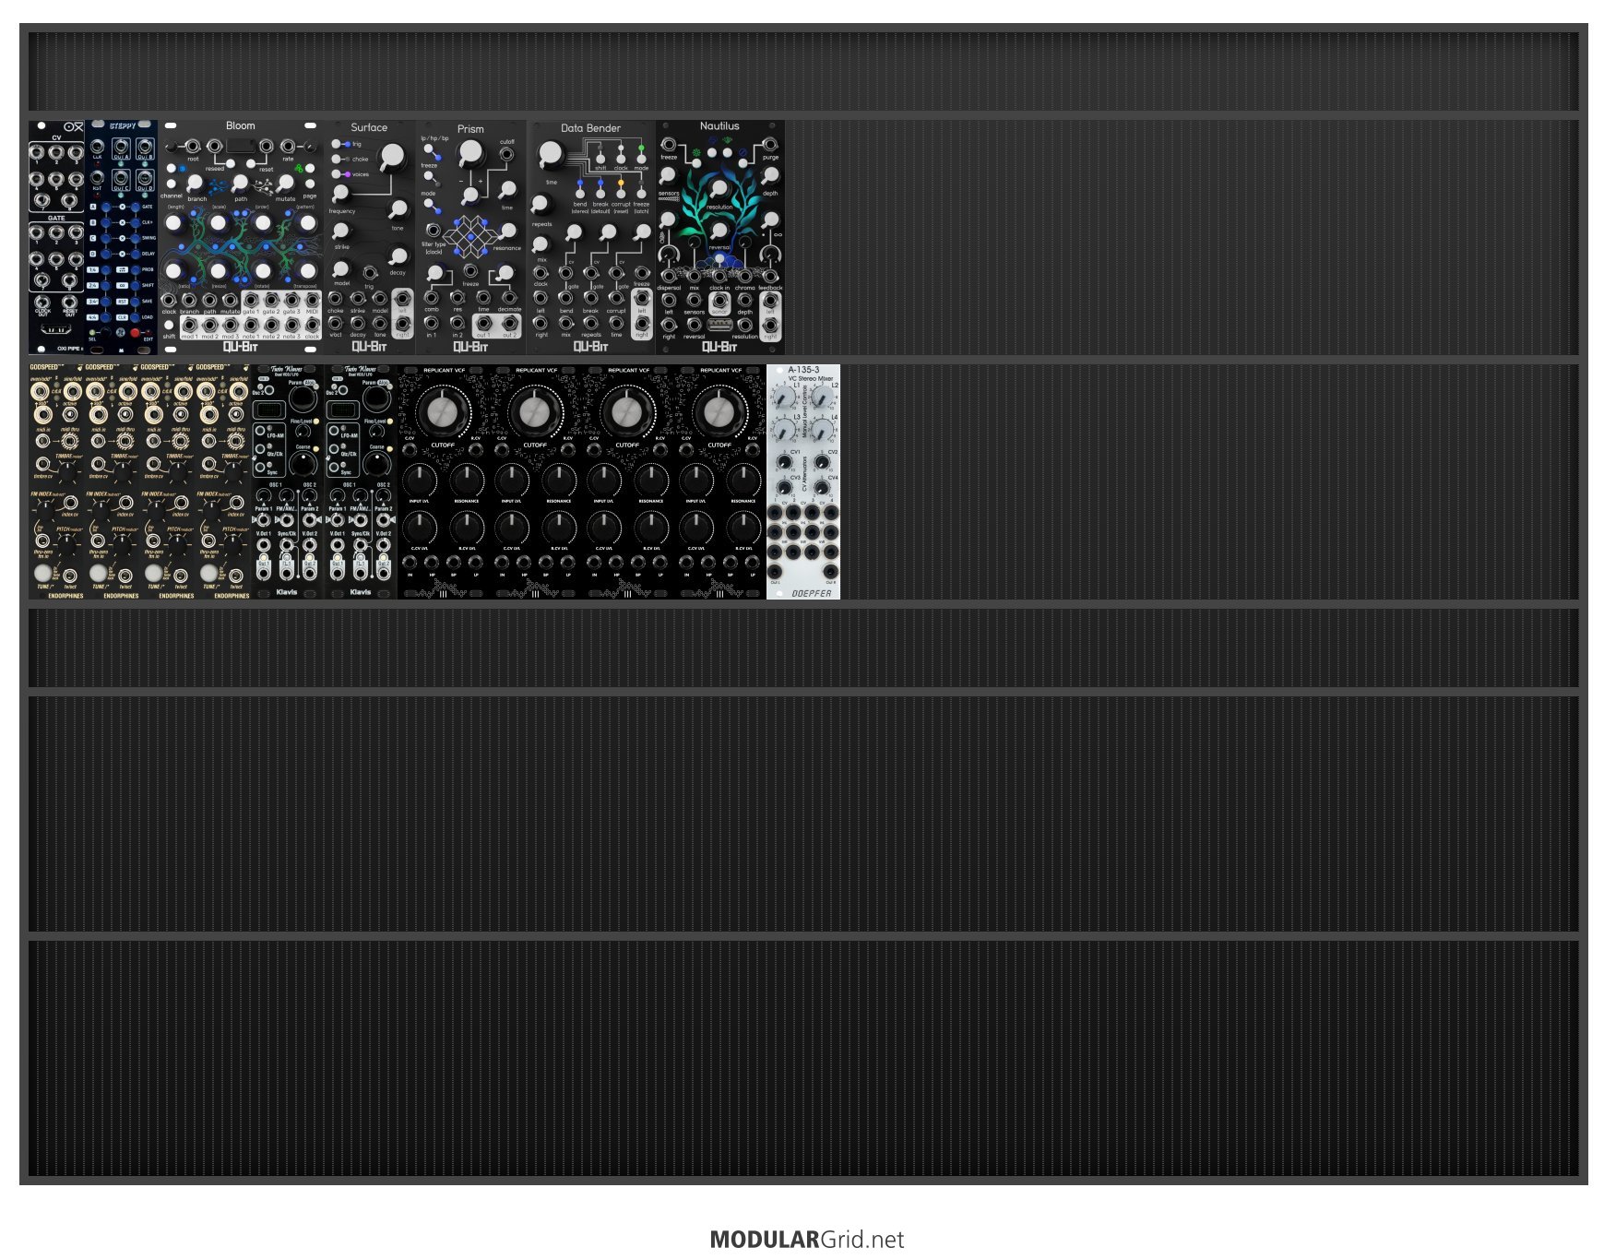This screenshot has width=1616, height=1259.
Task: Toggle the Data Bender freeze latch button
Action: (x=641, y=192)
